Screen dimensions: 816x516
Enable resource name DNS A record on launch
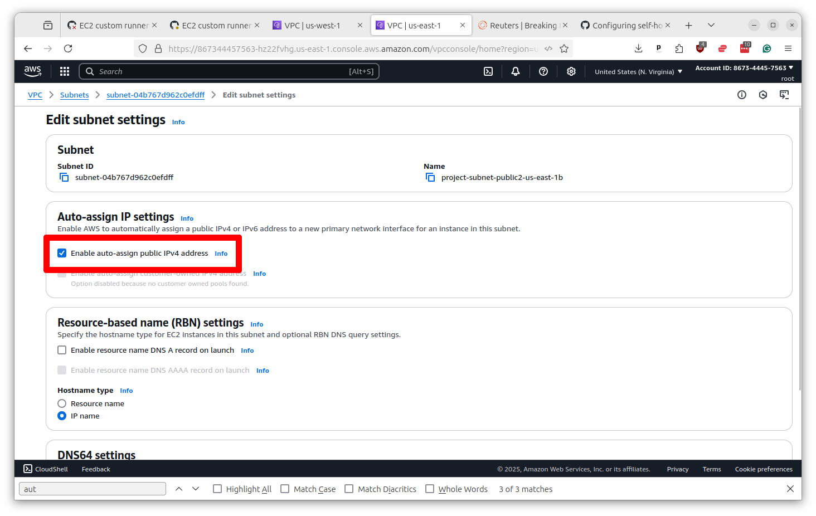[x=62, y=350]
